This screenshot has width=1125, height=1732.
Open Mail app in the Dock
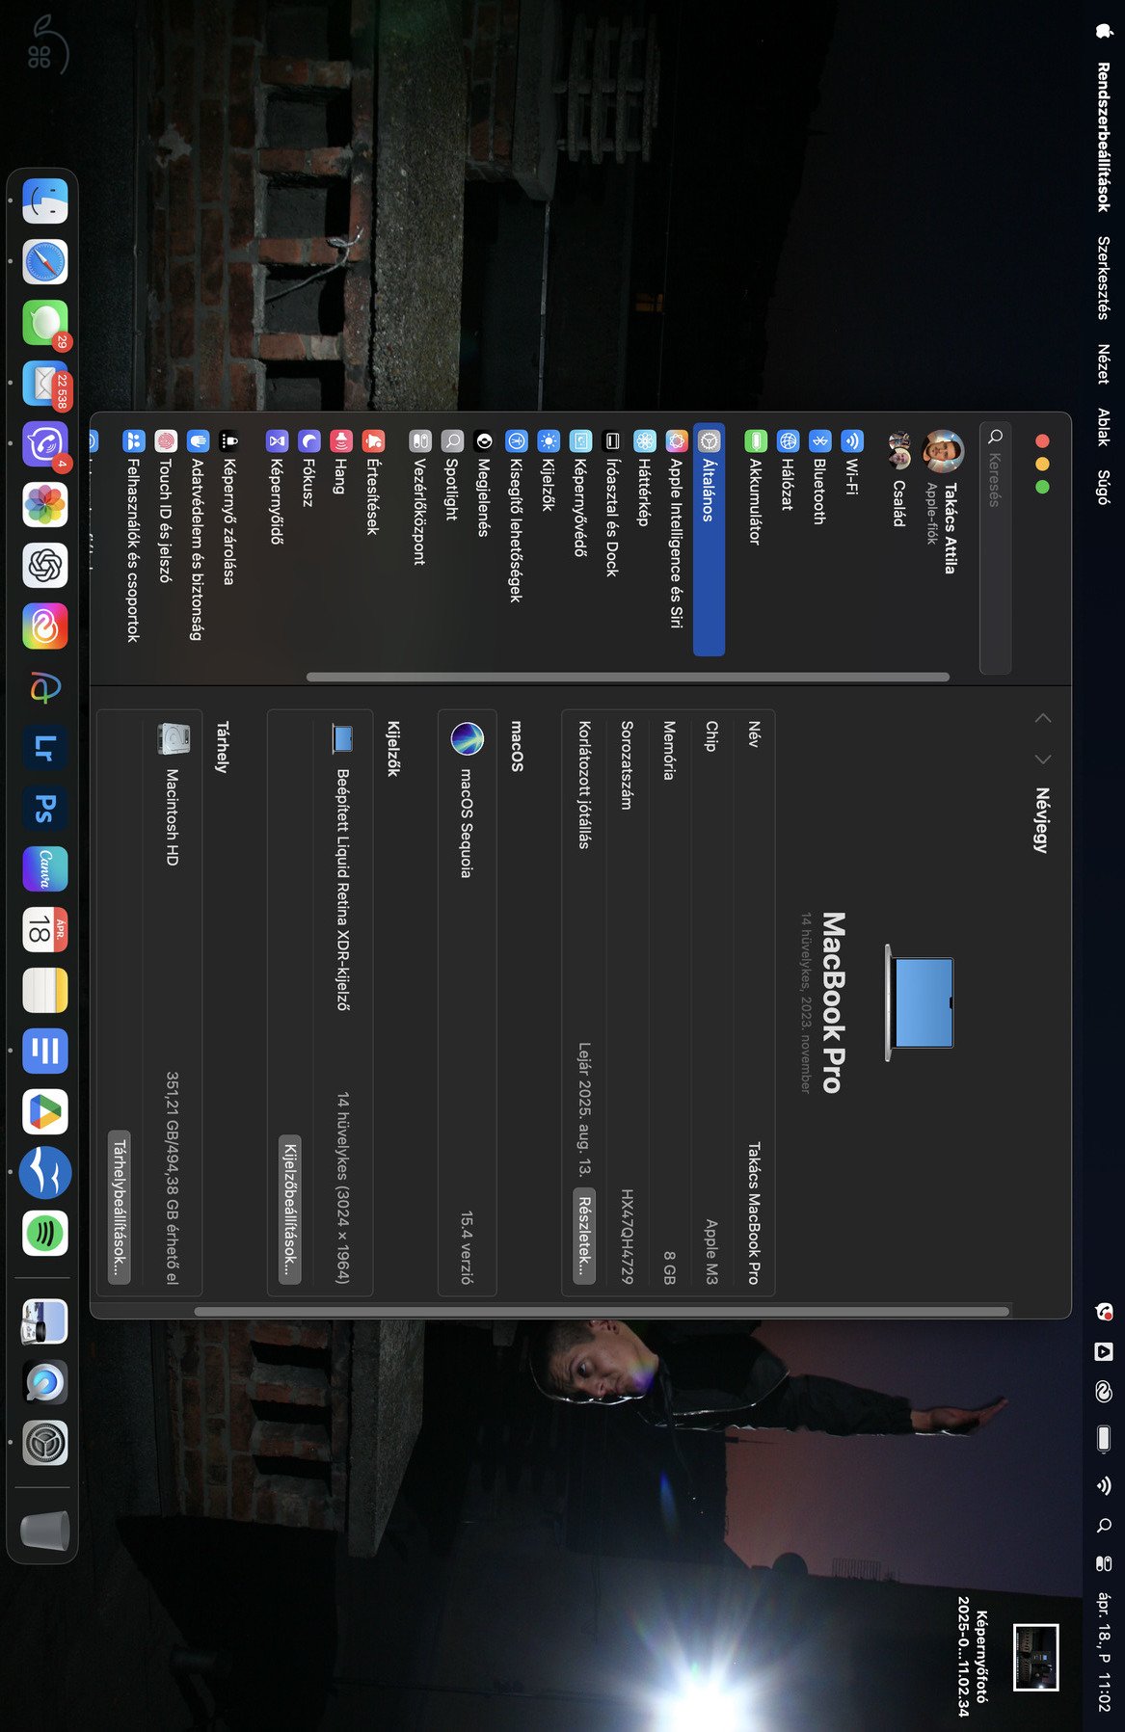pos(44,384)
